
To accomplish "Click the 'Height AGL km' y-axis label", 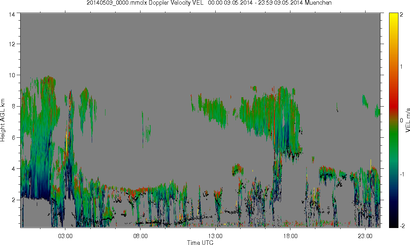I will coord(3,120).
